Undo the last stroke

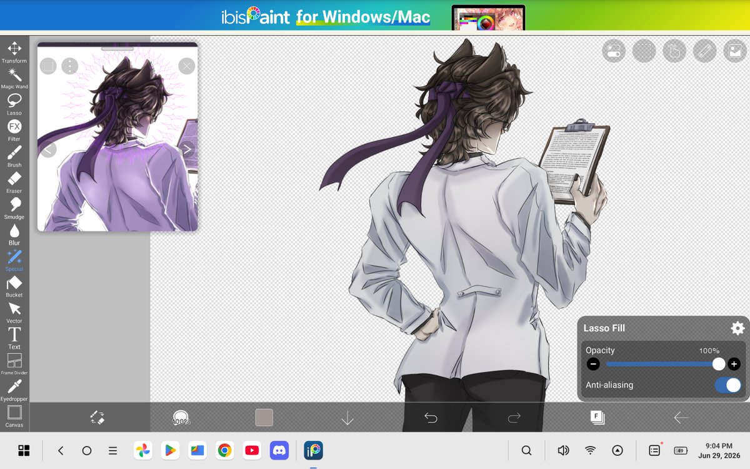(431, 417)
